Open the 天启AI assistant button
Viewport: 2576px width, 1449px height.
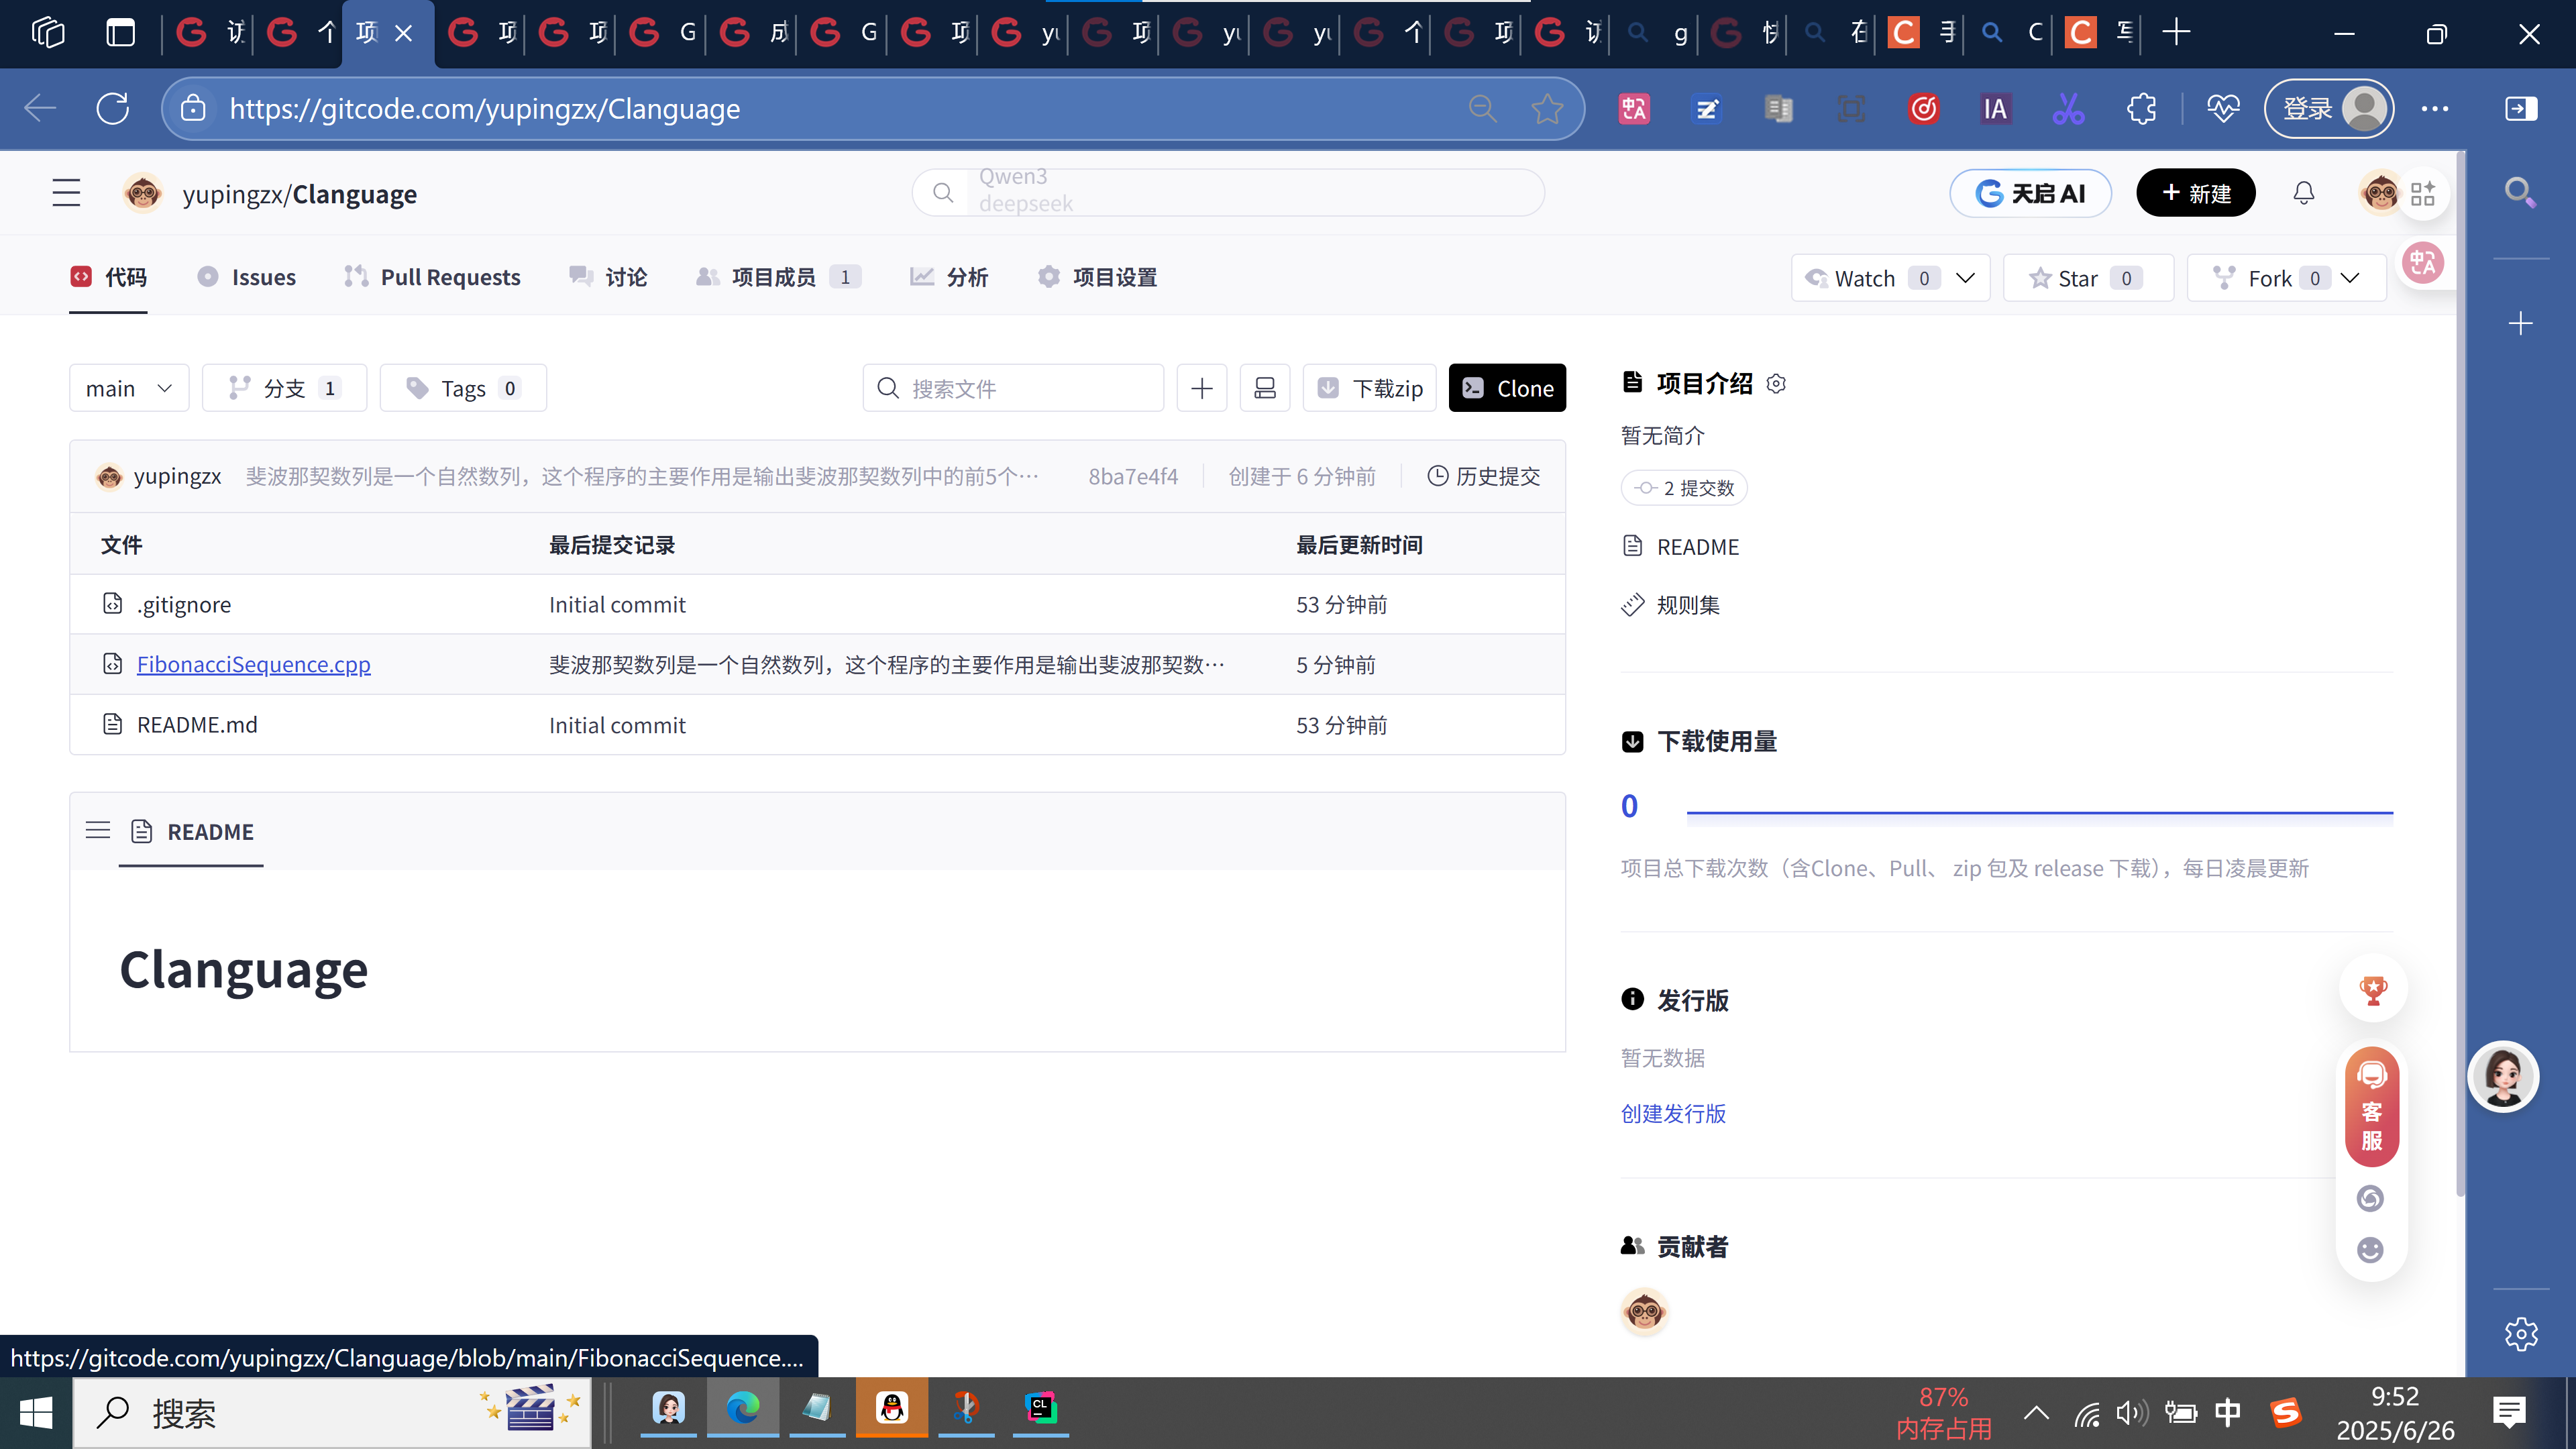[x=2030, y=192]
